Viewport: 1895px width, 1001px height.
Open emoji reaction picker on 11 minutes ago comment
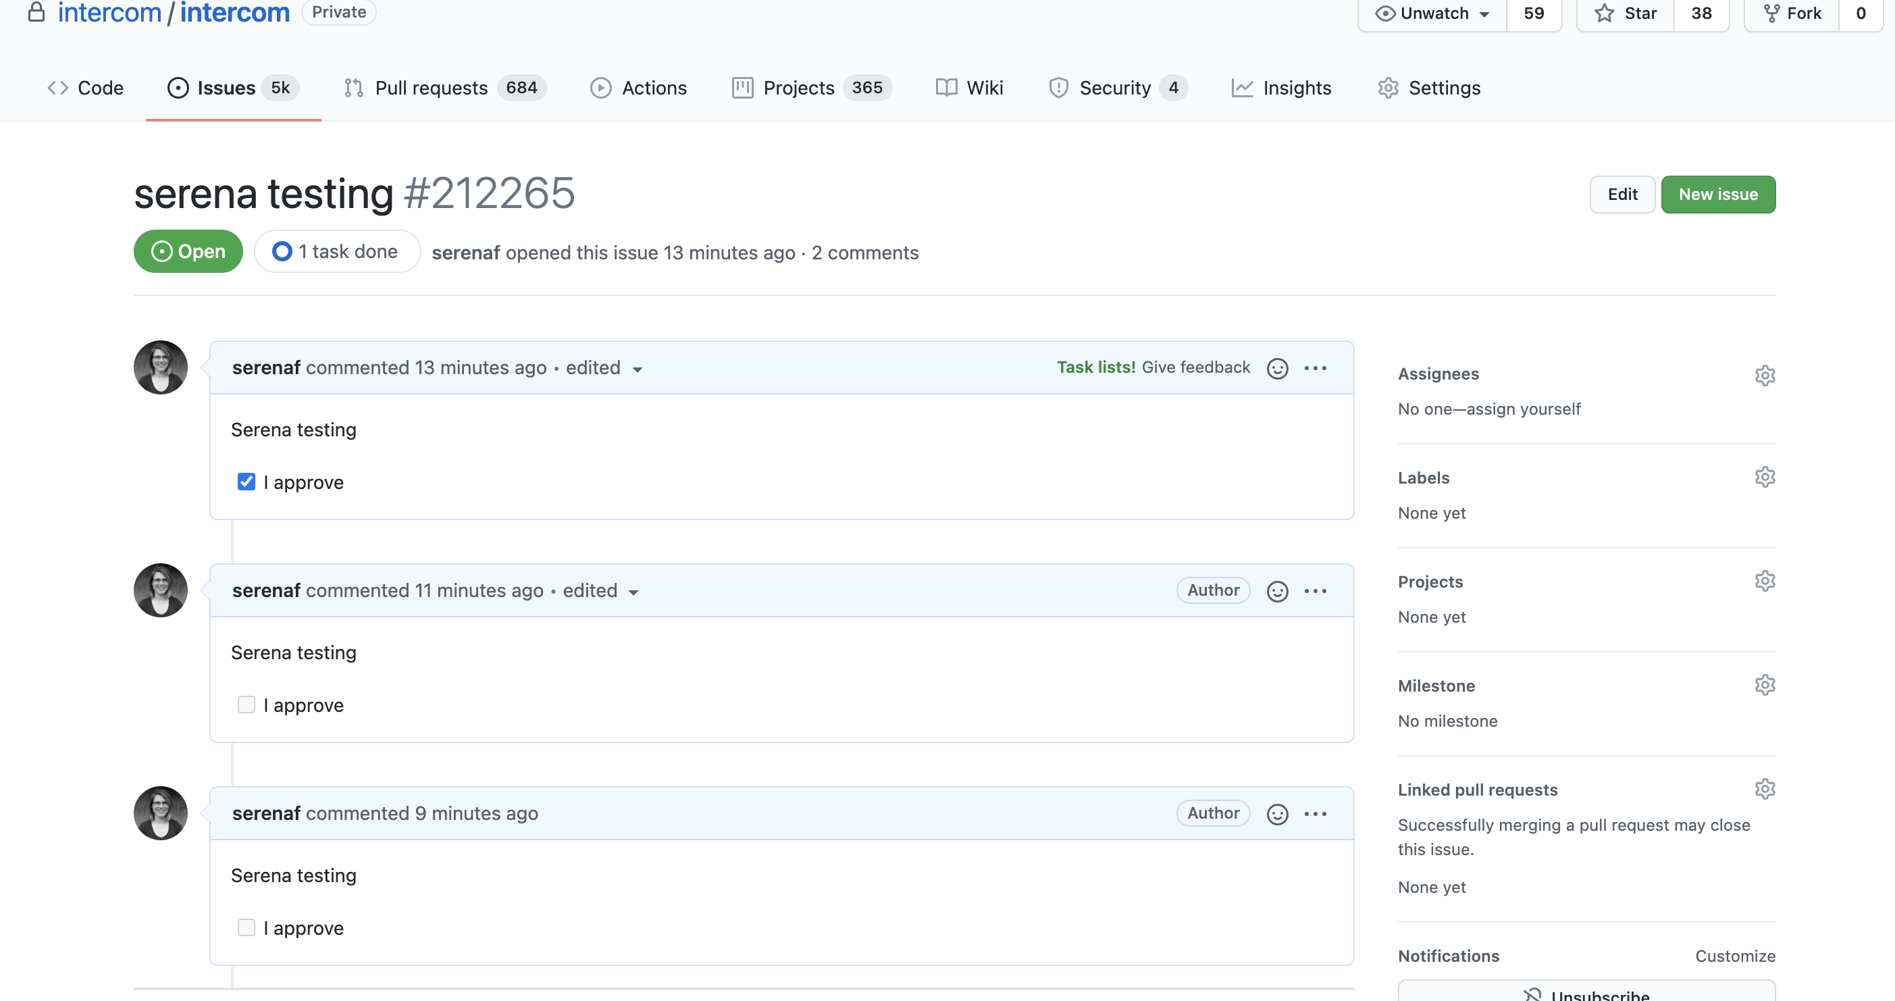[1277, 591]
